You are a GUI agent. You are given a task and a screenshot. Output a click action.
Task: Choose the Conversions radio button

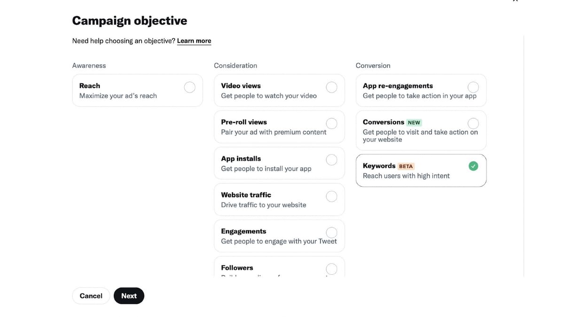click(473, 124)
